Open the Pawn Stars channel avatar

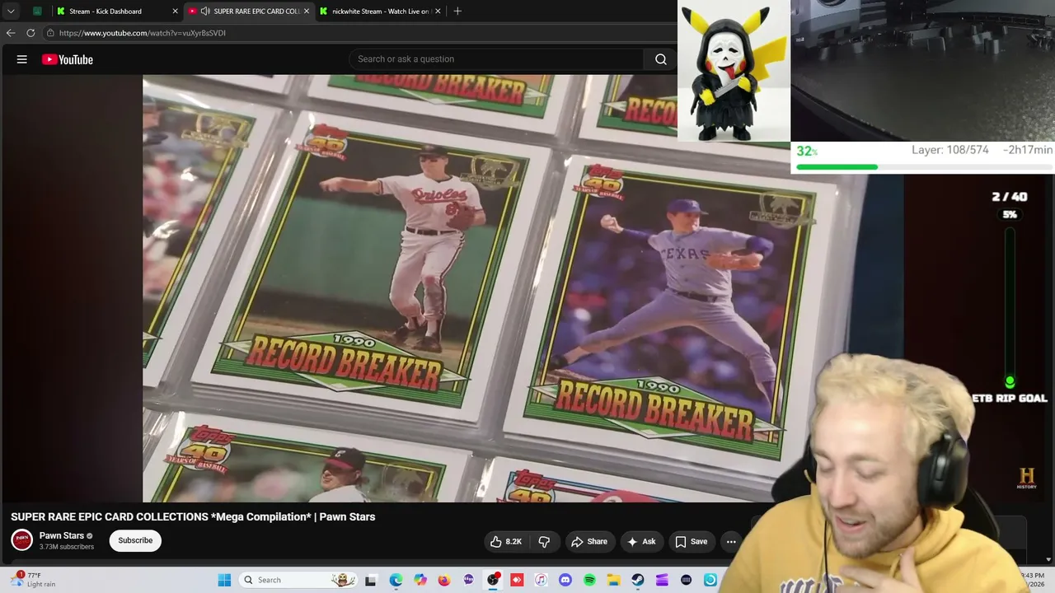pyautogui.click(x=22, y=540)
